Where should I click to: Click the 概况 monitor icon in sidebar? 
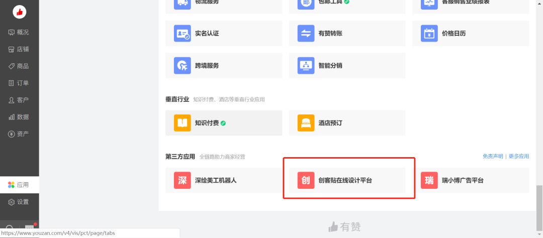12,32
